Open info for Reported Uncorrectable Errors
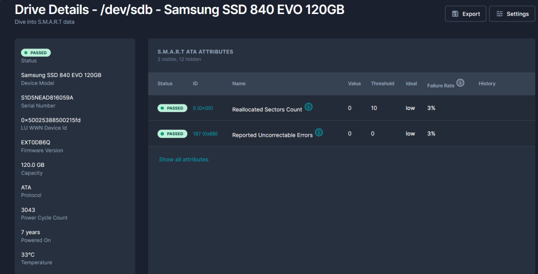The height and width of the screenshot is (274, 538). (318, 132)
